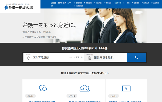
Task: Click the text 法律のプロがスムーズ解決。
Action: click(x=37, y=32)
